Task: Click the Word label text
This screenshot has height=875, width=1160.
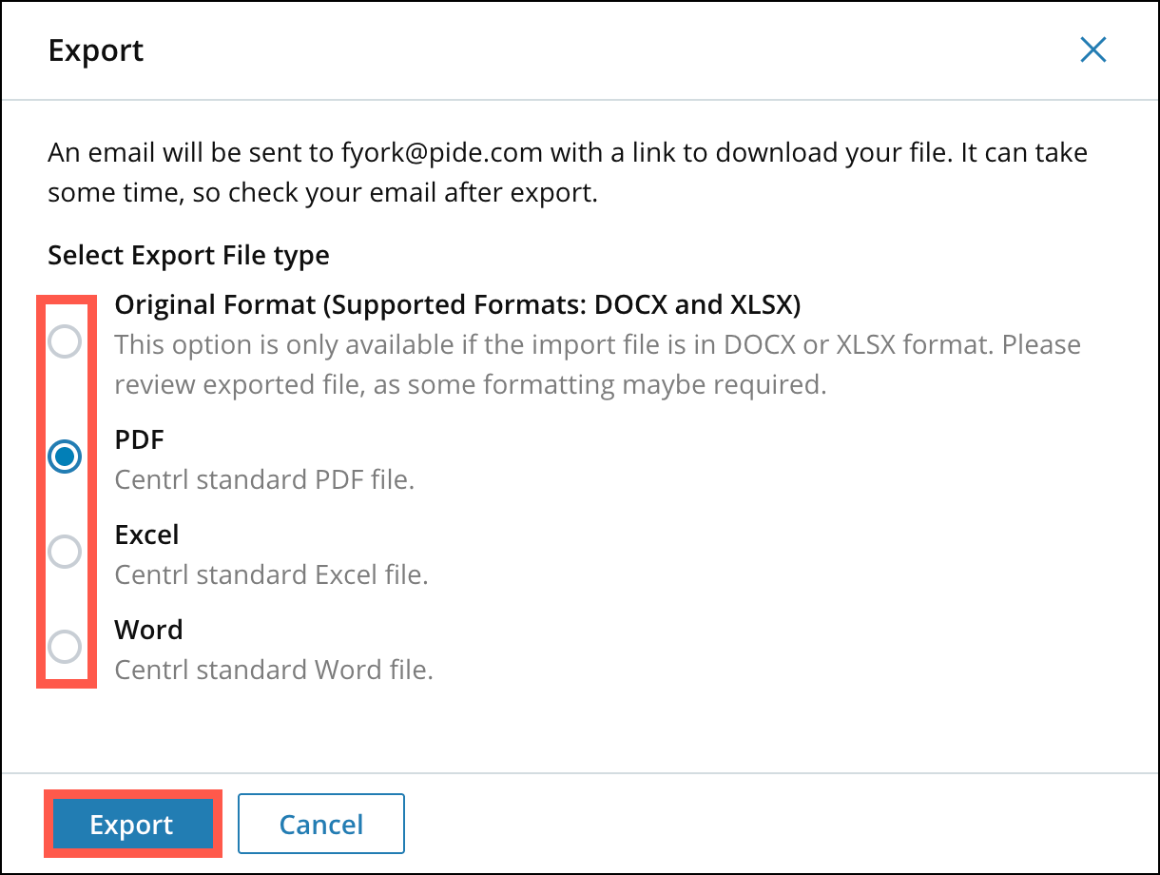Action: [148, 630]
